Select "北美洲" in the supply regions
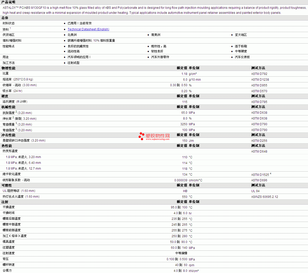This screenshot has height=273, width=308. (72, 35)
